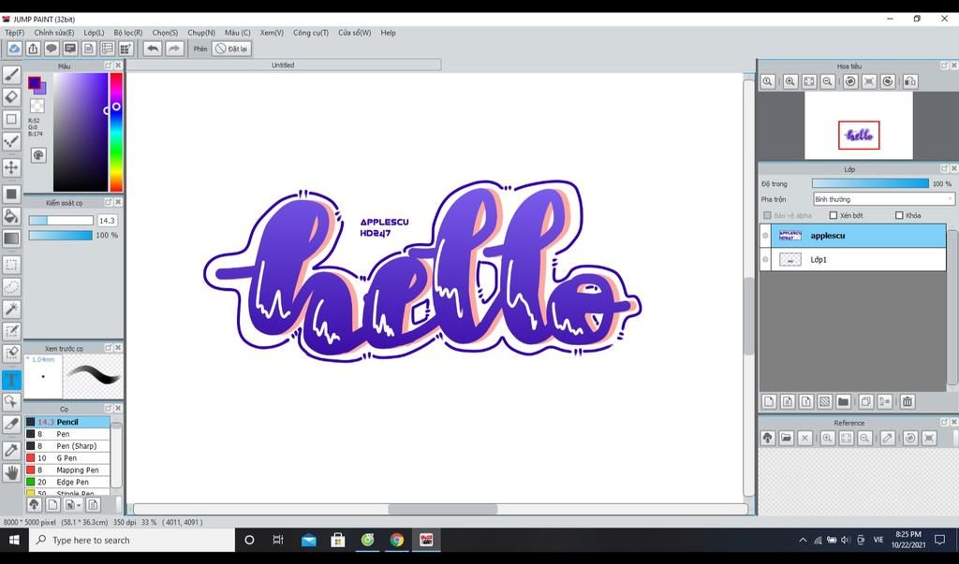Open the Công cụ(T) menu
Screen dimensions: 959x564
pyautogui.click(x=311, y=33)
